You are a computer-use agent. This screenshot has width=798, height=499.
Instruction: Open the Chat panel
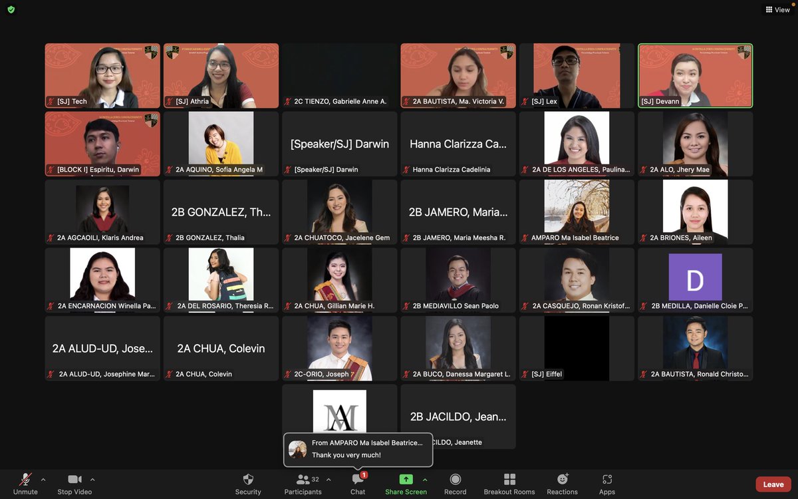pyautogui.click(x=358, y=484)
